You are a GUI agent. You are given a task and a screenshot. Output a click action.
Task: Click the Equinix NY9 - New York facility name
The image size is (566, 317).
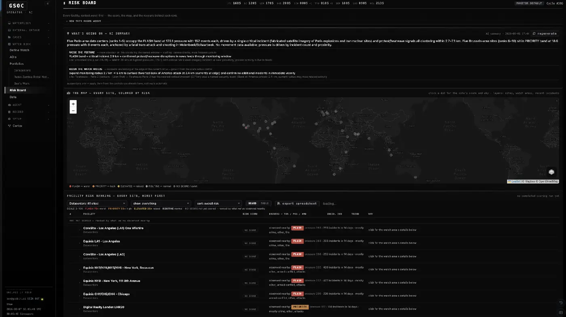(x=112, y=281)
